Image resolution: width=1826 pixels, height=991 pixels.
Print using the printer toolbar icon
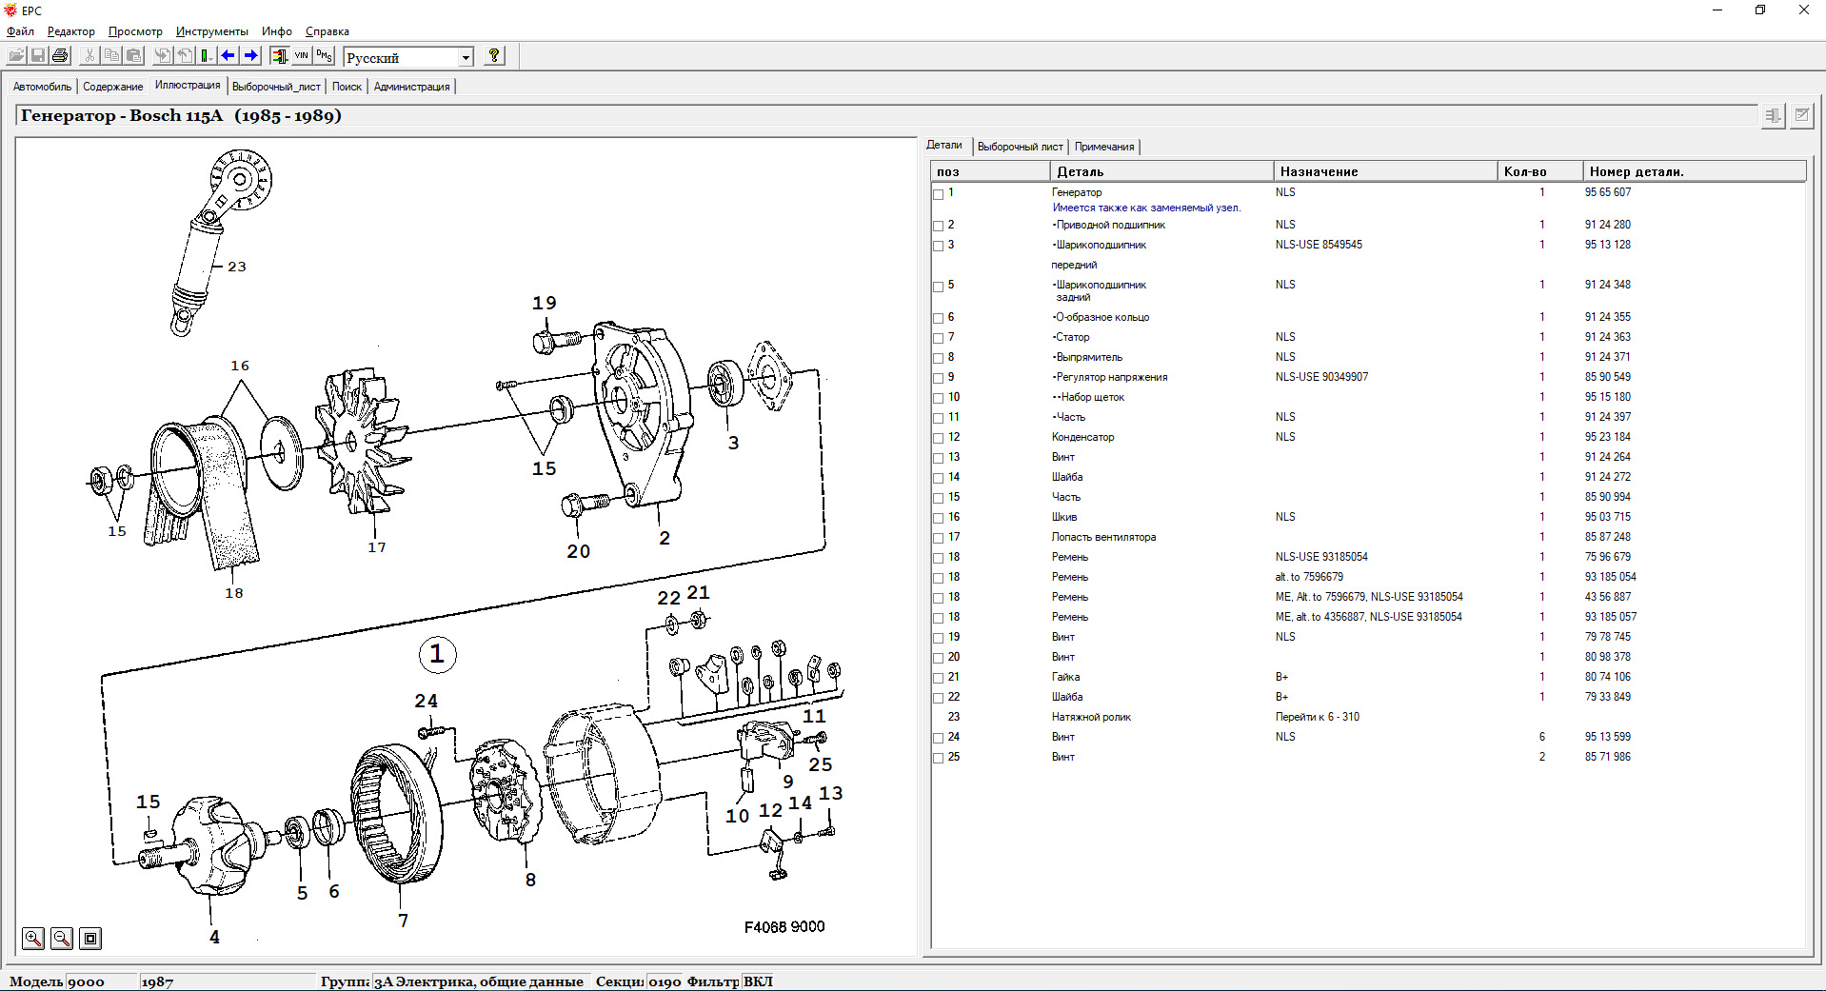click(60, 56)
